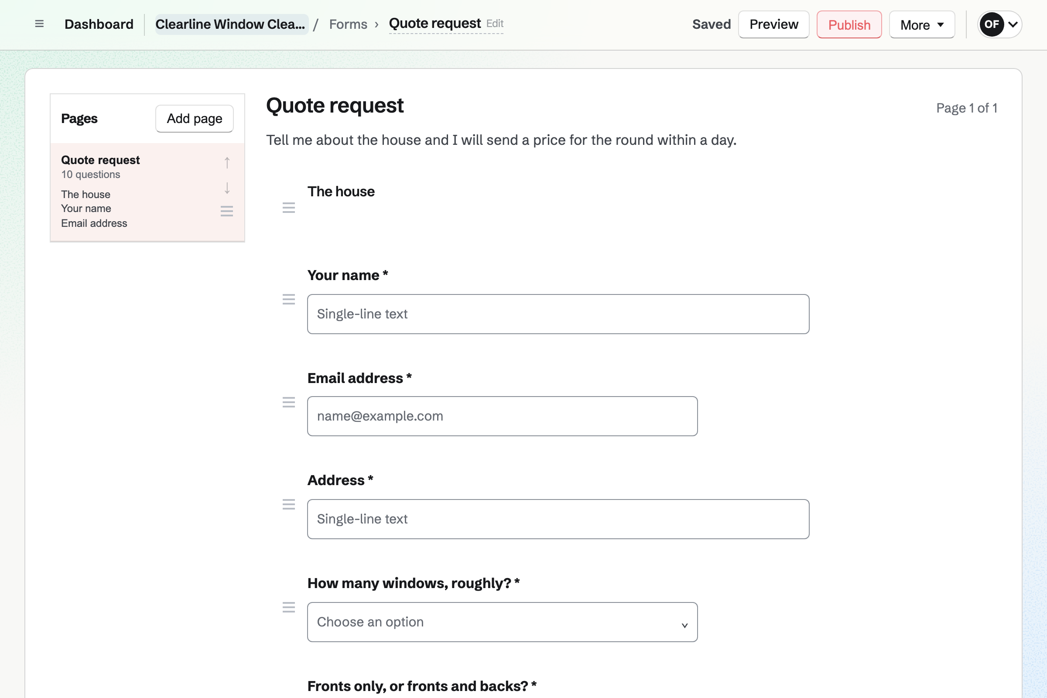This screenshot has height=698, width=1047.
Task: Click drag handle beside The house section
Action: pos(289,208)
